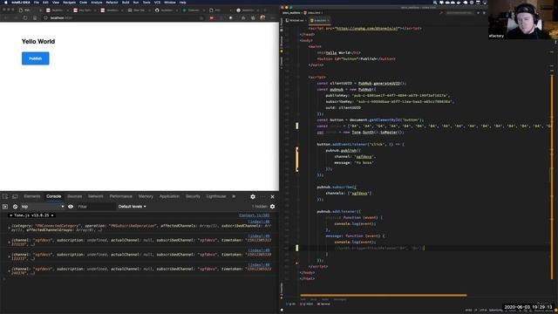Clear the console with the clear icon
Screen dimensions: 558x314
[x=15, y=207]
